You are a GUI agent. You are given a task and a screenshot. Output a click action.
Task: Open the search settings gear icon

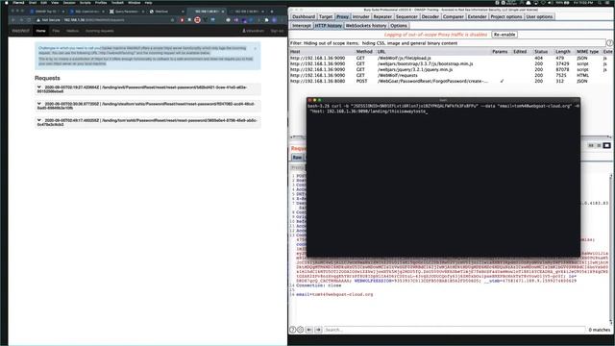click(x=301, y=330)
